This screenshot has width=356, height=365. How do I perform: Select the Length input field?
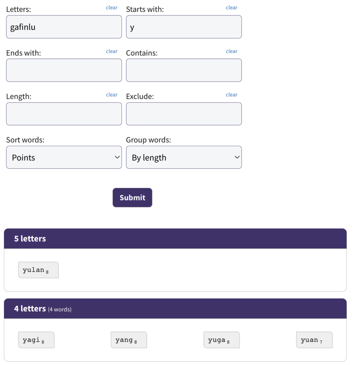tap(64, 114)
